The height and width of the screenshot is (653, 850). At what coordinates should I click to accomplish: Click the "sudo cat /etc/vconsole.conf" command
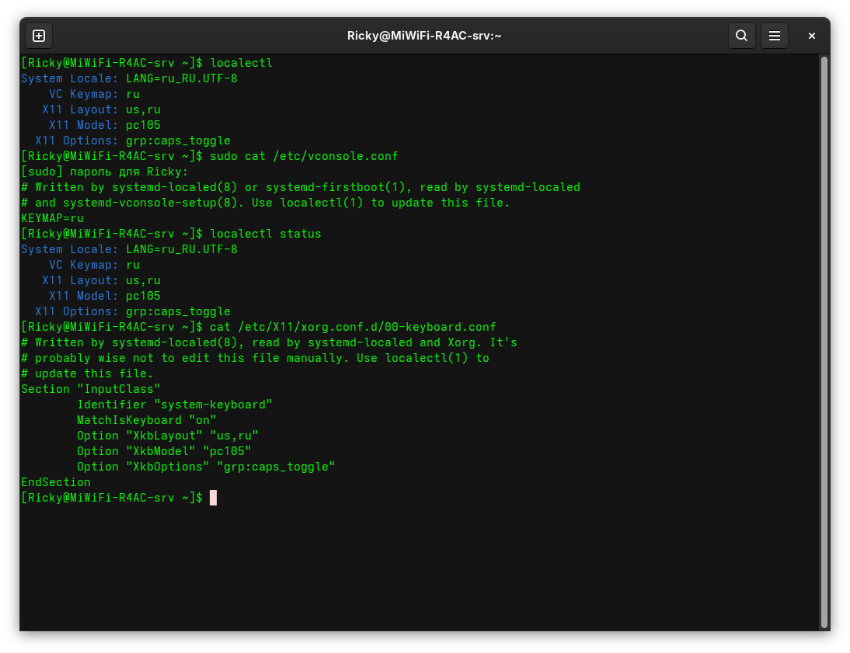click(304, 156)
